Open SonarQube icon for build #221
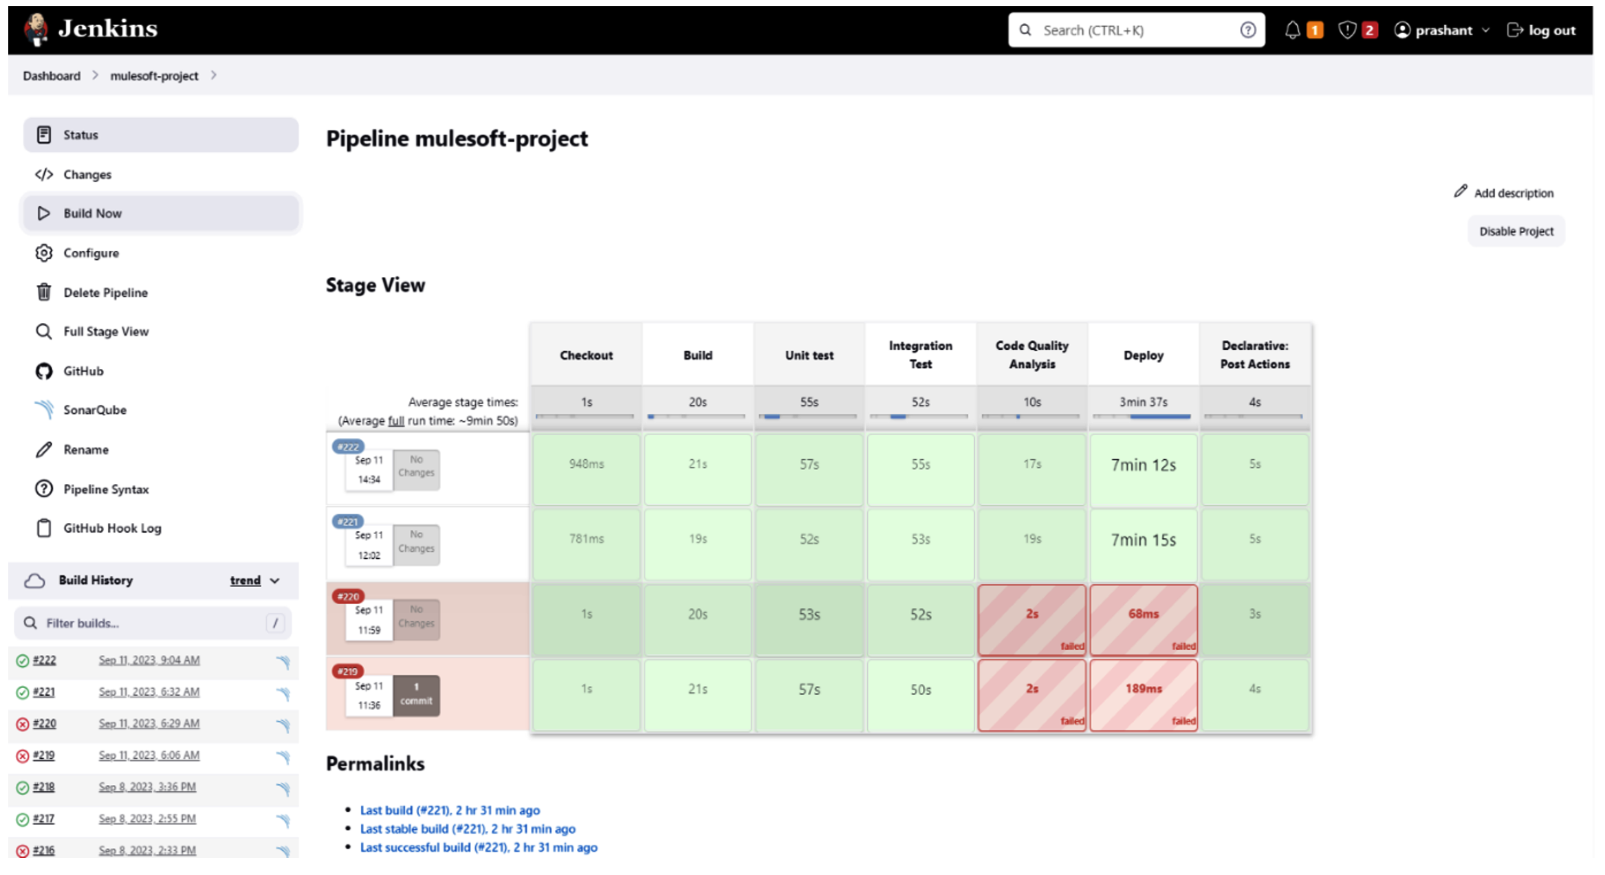This screenshot has height=875, width=1605. [x=283, y=694]
